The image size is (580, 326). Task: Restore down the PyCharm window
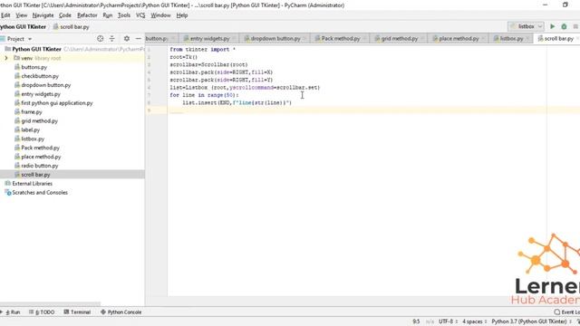pyautogui.click(x=565, y=5)
